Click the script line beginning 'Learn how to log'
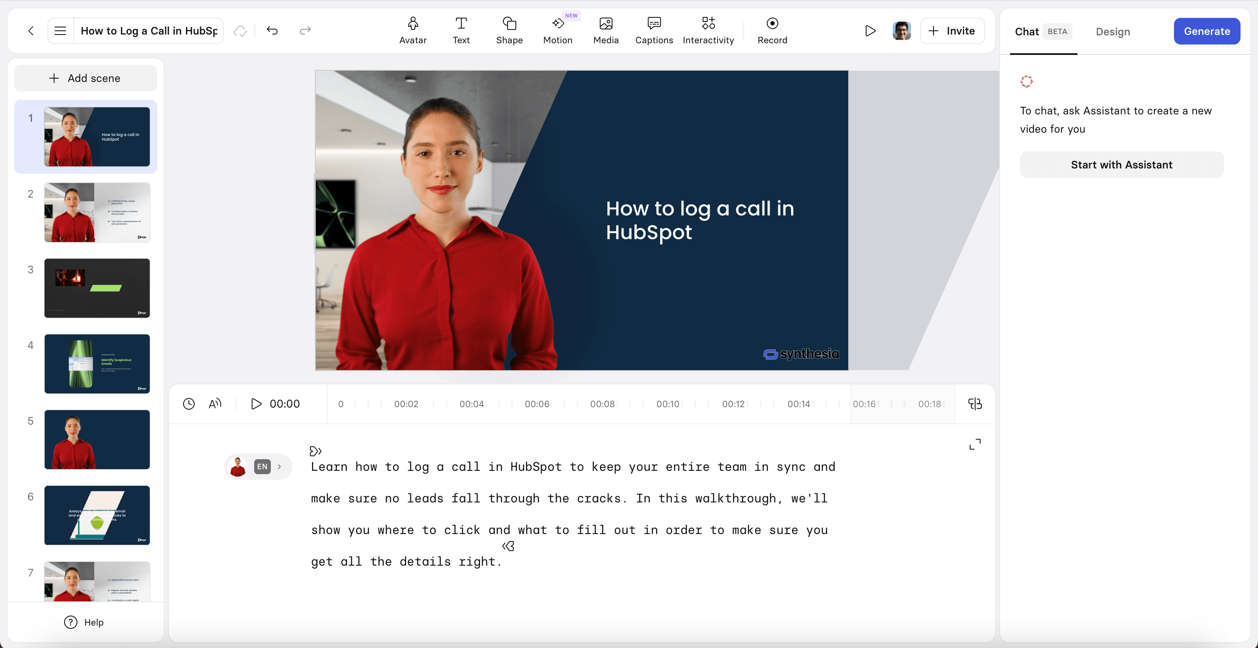This screenshot has width=1258, height=648. coord(573,467)
